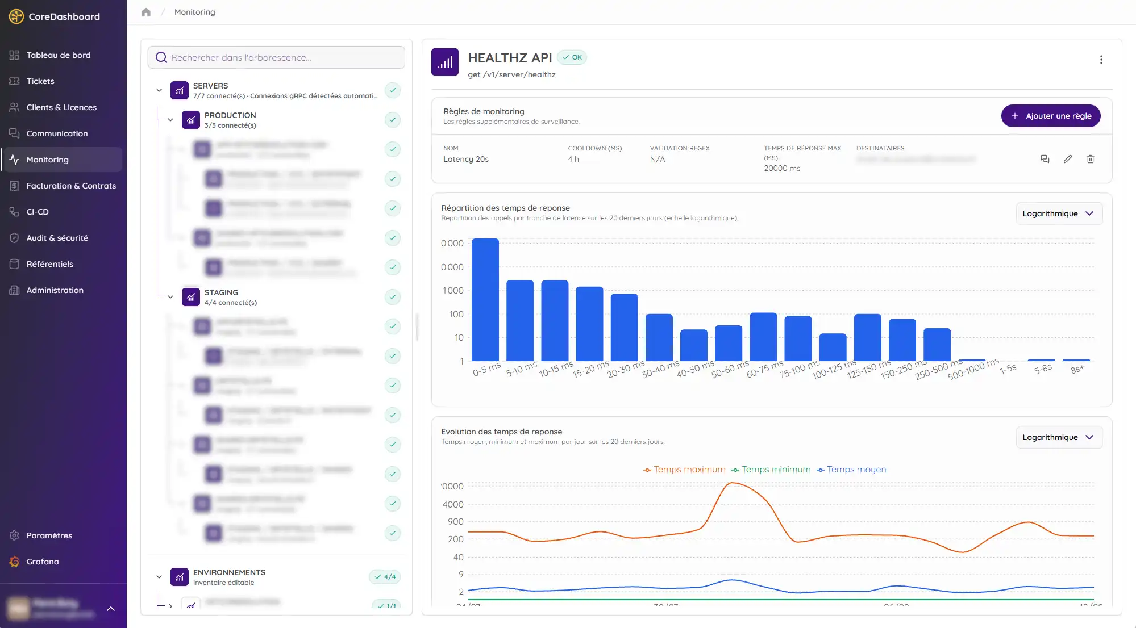Click the "Inventaire éditable" subtitle
1136x628 pixels.
click(x=223, y=583)
